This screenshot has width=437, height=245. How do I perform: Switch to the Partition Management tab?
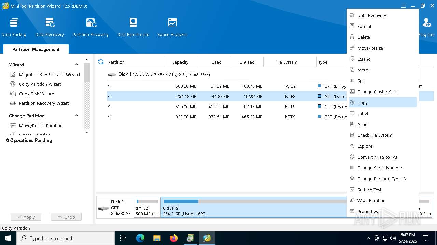coord(36,49)
